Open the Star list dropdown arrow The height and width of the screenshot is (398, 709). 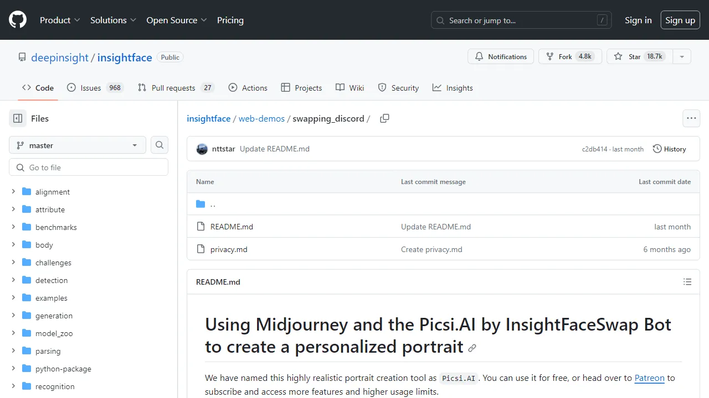tap(682, 56)
